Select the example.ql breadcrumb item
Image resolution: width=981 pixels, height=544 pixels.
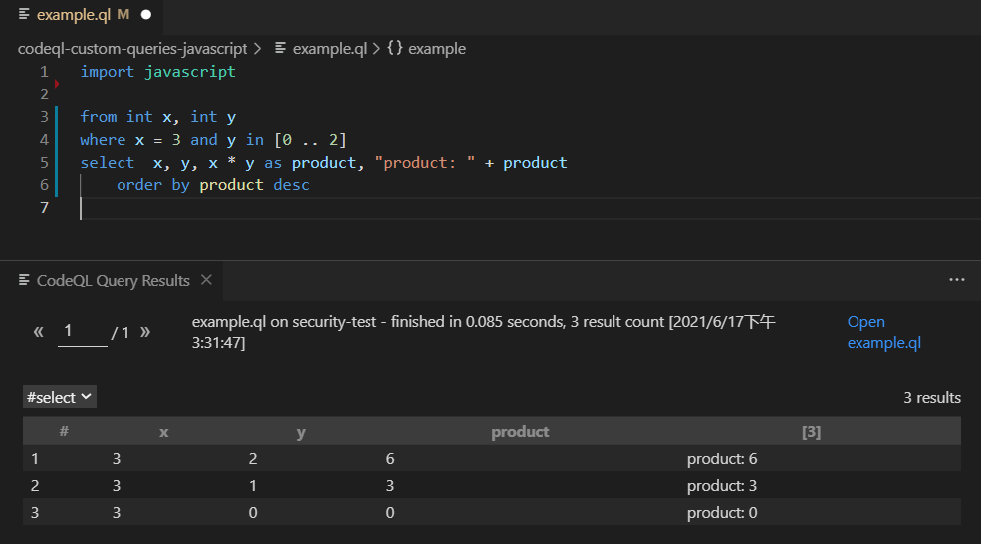[329, 48]
